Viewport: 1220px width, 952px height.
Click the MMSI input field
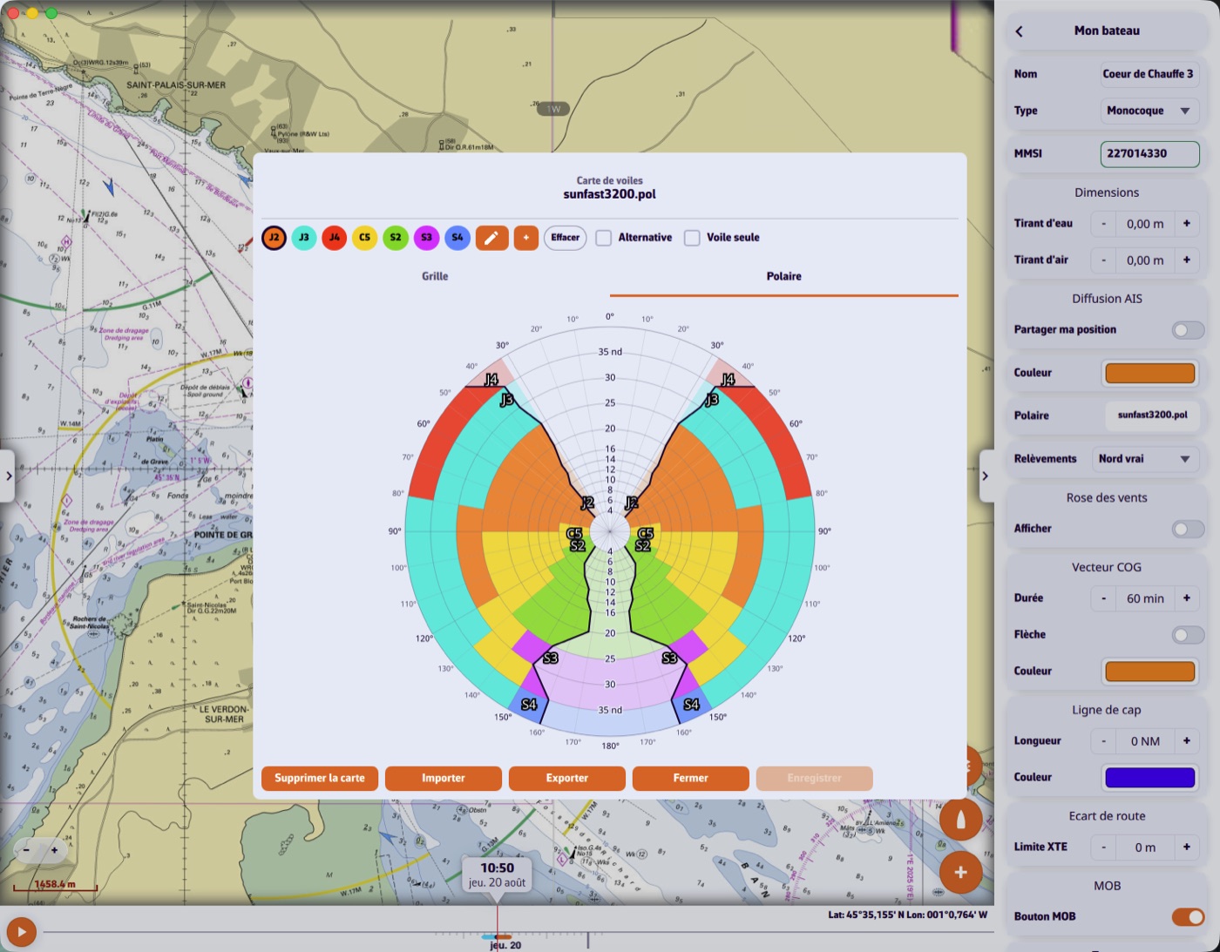click(1150, 154)
